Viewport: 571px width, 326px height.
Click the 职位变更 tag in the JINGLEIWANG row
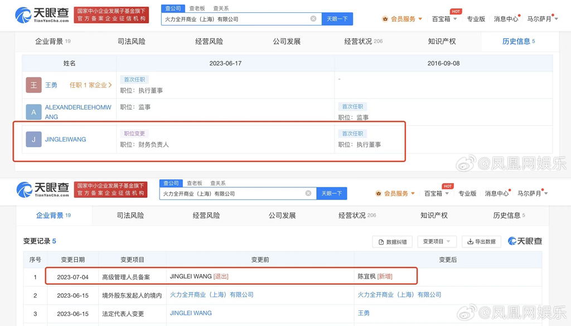134,134
